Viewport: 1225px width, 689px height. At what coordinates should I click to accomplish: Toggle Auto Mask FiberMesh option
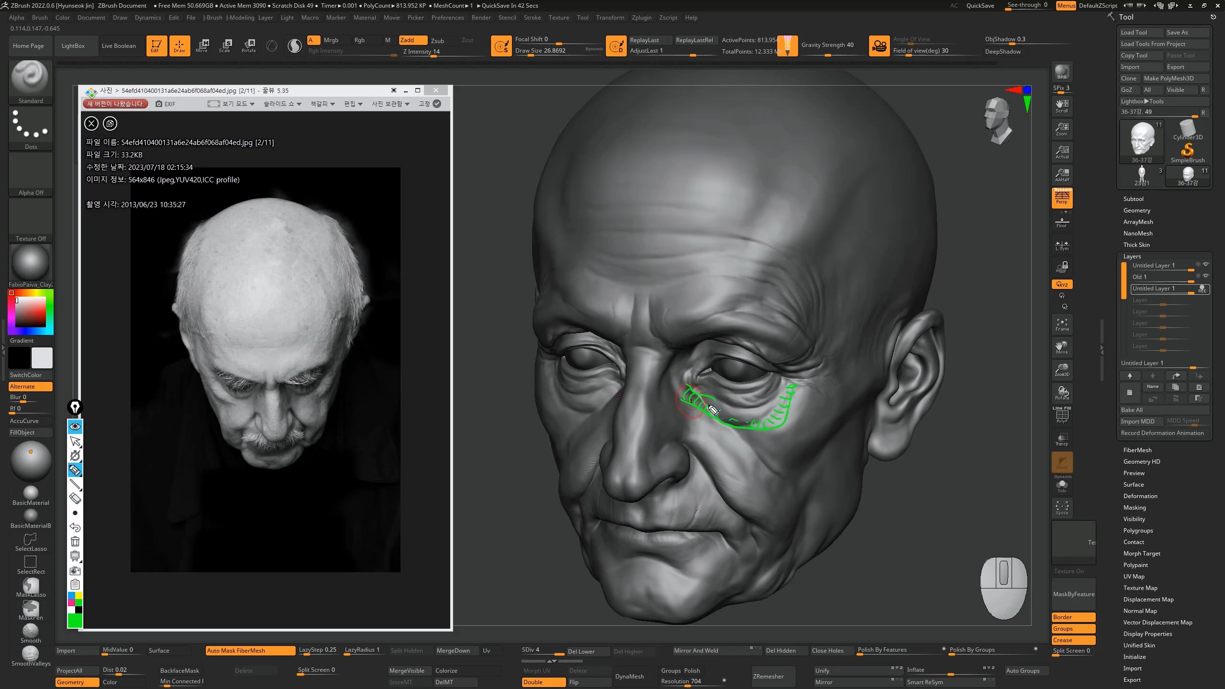250,651
